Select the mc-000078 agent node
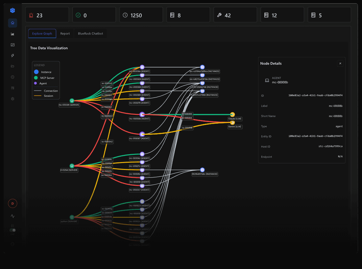This screenshot has width=362, height=269. [x=142, y=99]
